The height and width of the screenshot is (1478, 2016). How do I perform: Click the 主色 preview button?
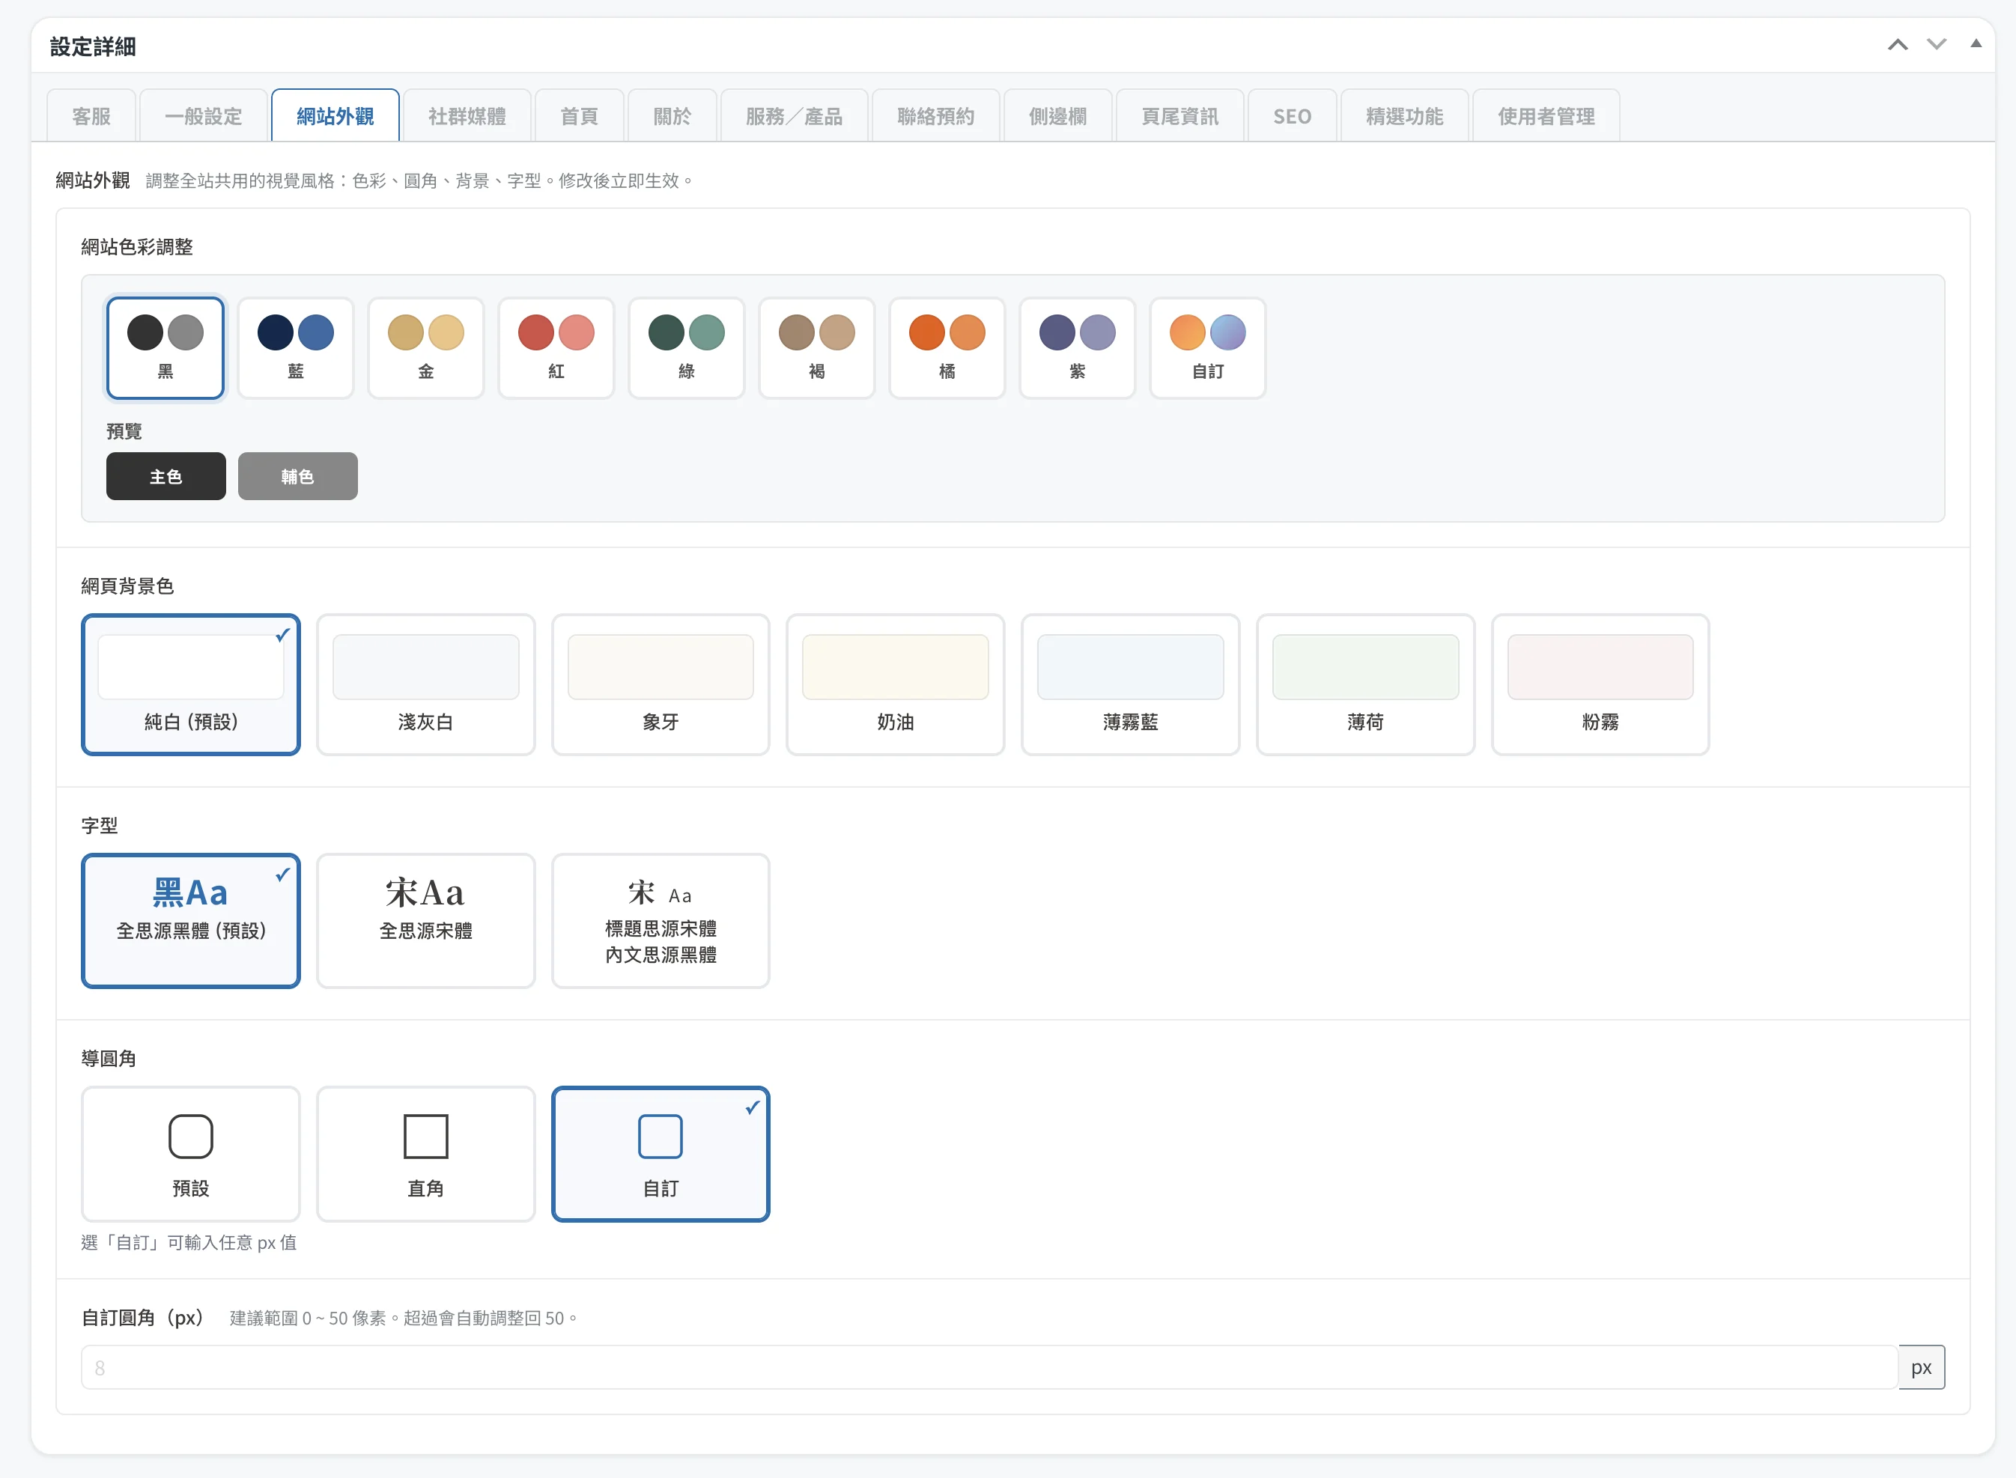[166, 476]
